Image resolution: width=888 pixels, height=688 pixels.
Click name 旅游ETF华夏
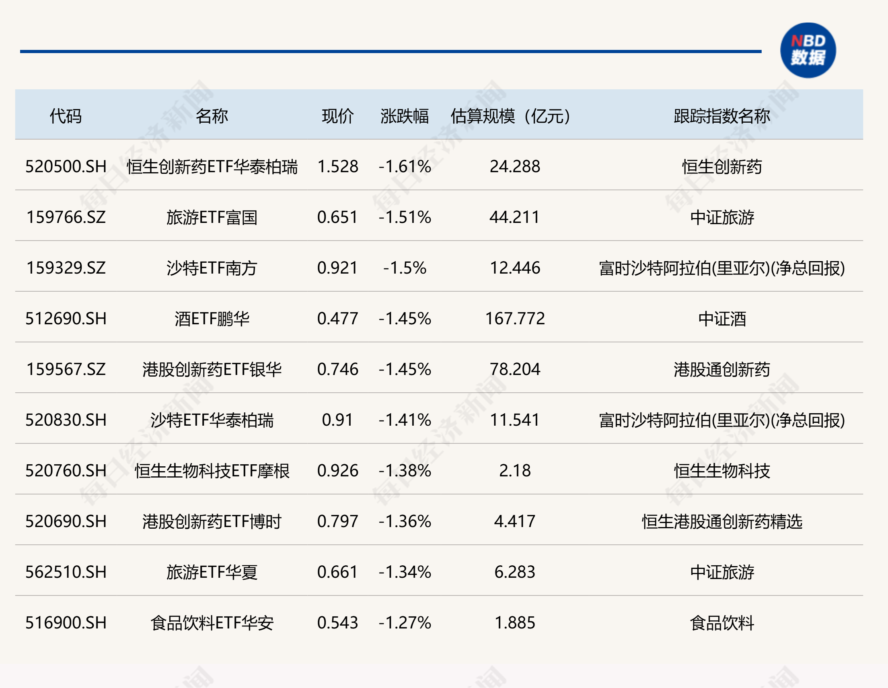point(212,572)
